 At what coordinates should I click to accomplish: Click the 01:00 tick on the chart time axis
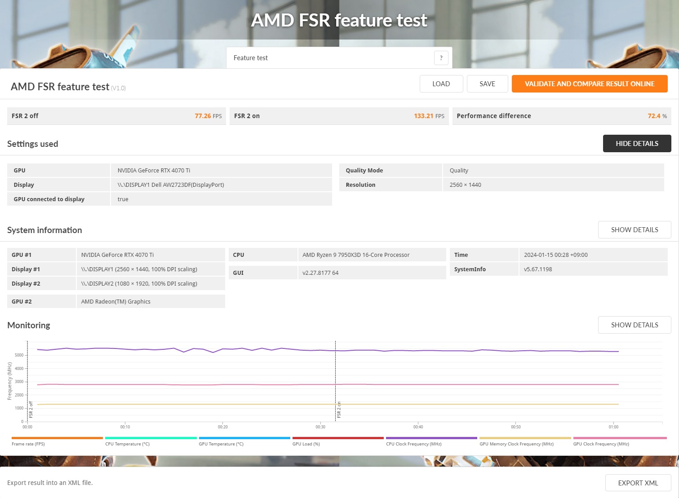613,427
